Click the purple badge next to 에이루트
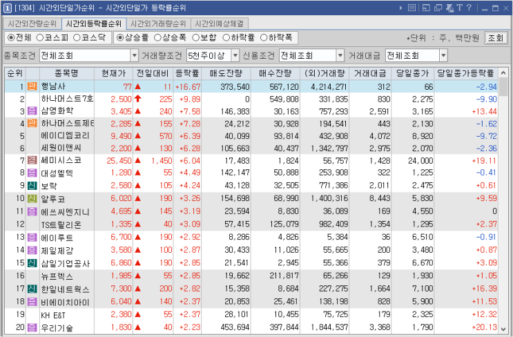Viewport: 513px width, 337px height. [x=32, y=237]
